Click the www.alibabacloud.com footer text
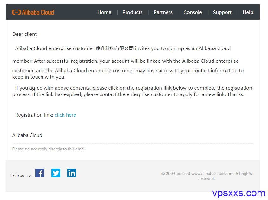This screenshot has height=200, width=268. [213, 174]
